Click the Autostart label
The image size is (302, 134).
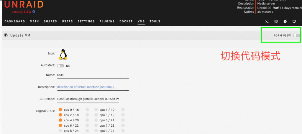48,65
